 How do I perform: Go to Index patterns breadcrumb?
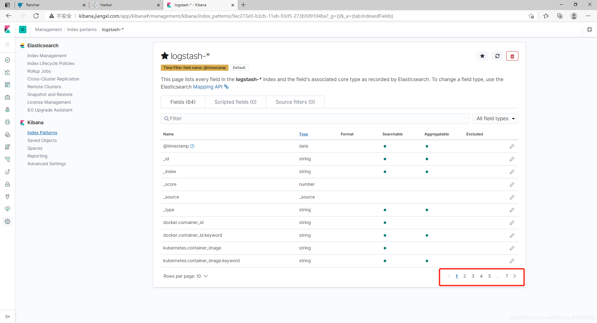click(x=82, y=30)
